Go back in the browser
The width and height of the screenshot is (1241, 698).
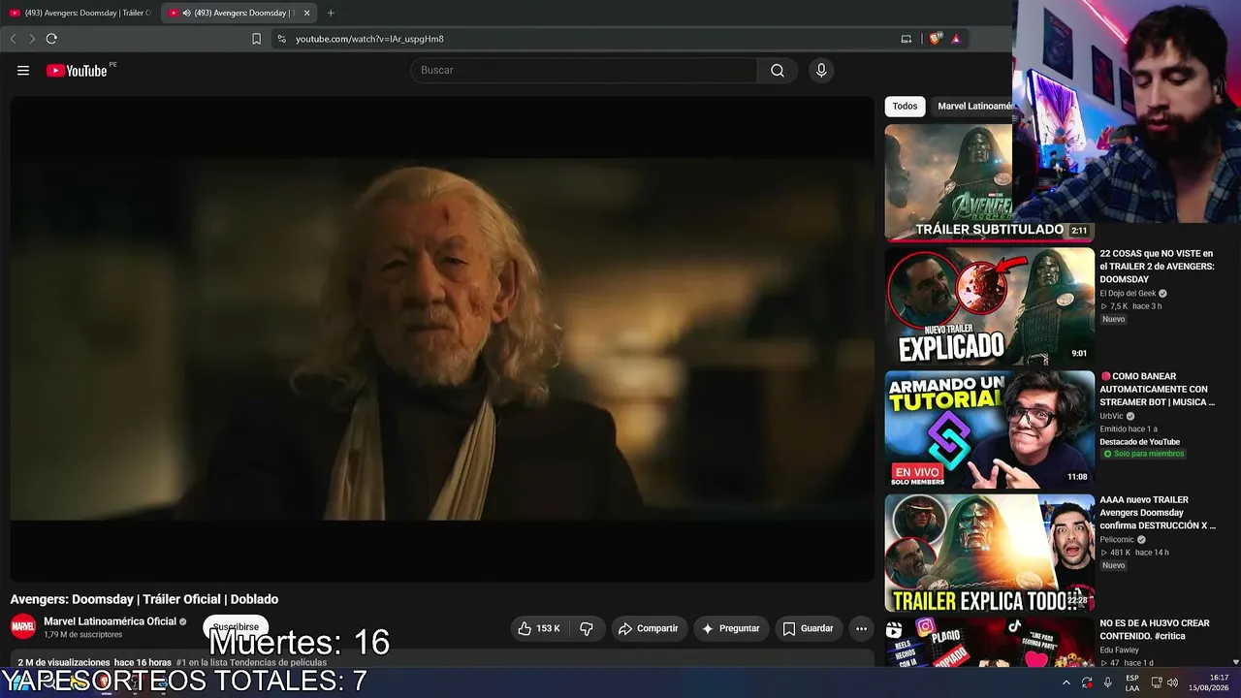pyautogui.click(x=13, y=39)
